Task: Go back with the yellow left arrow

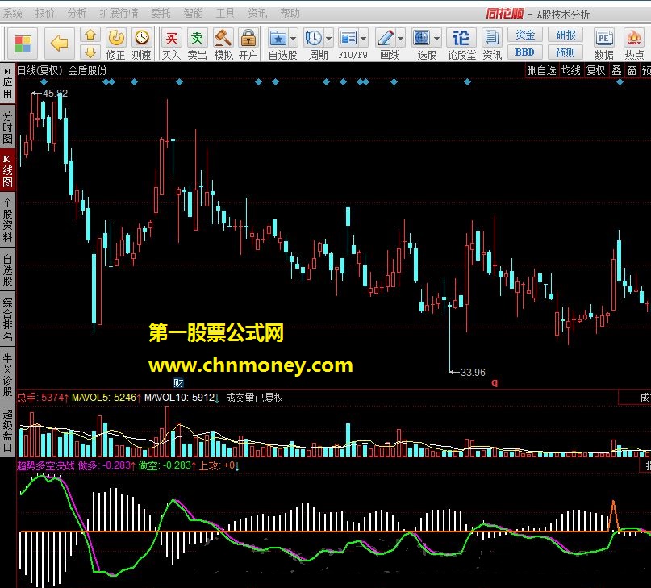Action: (59, 44)
